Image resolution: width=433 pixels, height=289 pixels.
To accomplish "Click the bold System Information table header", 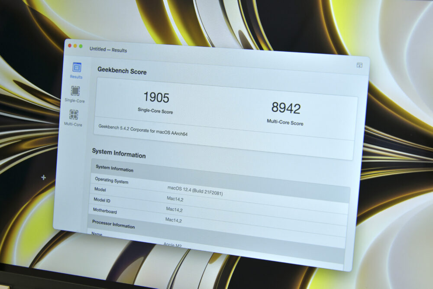I will click(114, 169).
